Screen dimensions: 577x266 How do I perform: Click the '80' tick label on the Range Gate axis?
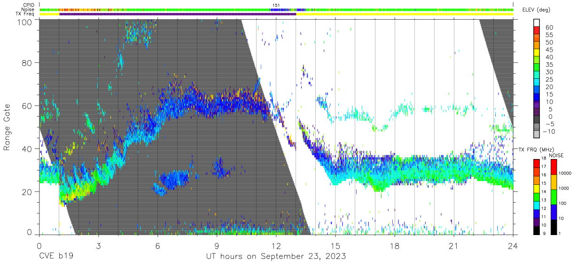click(x=26, y=63)
